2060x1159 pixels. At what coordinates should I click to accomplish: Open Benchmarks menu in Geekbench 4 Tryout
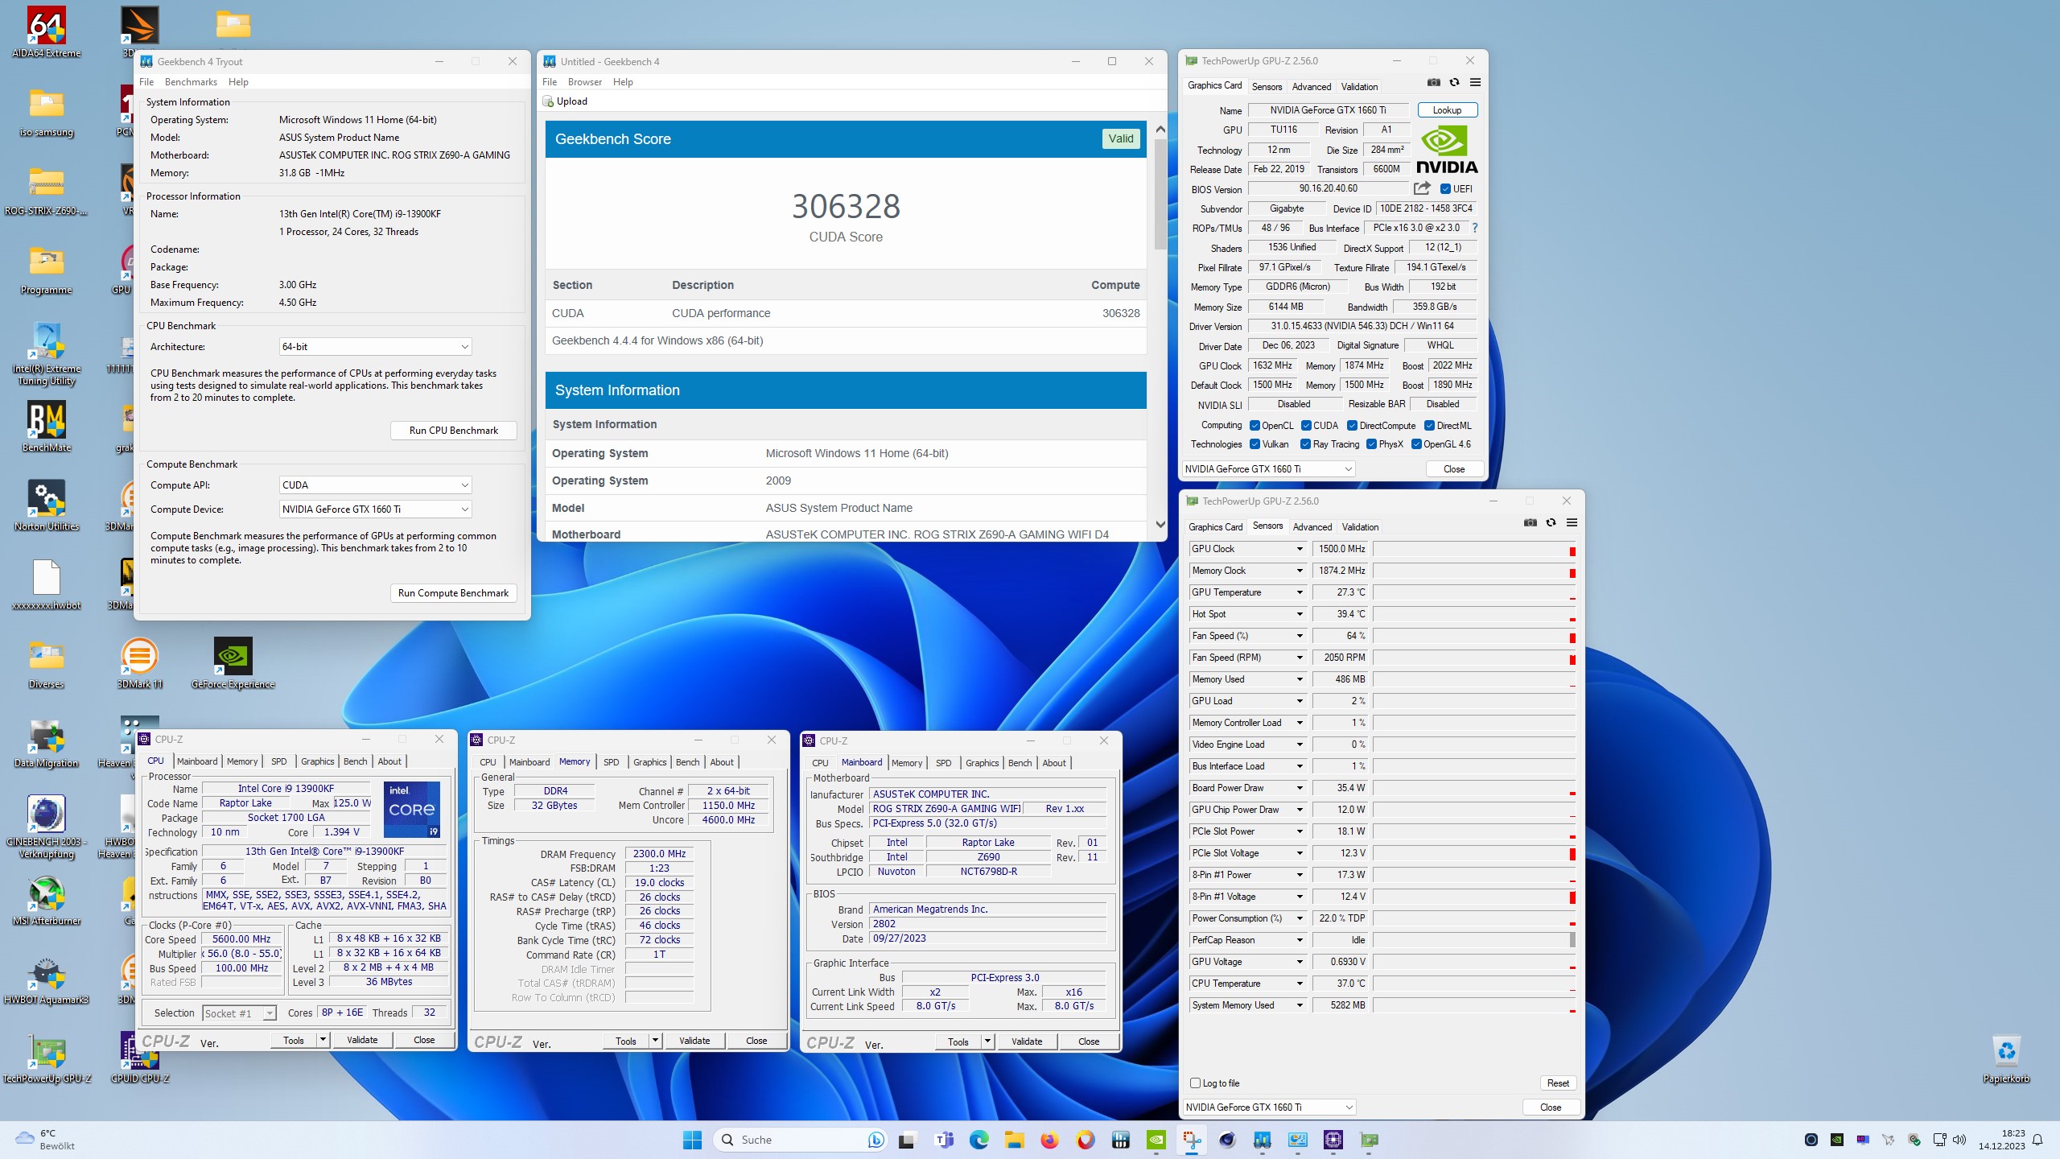click(191, 82)
